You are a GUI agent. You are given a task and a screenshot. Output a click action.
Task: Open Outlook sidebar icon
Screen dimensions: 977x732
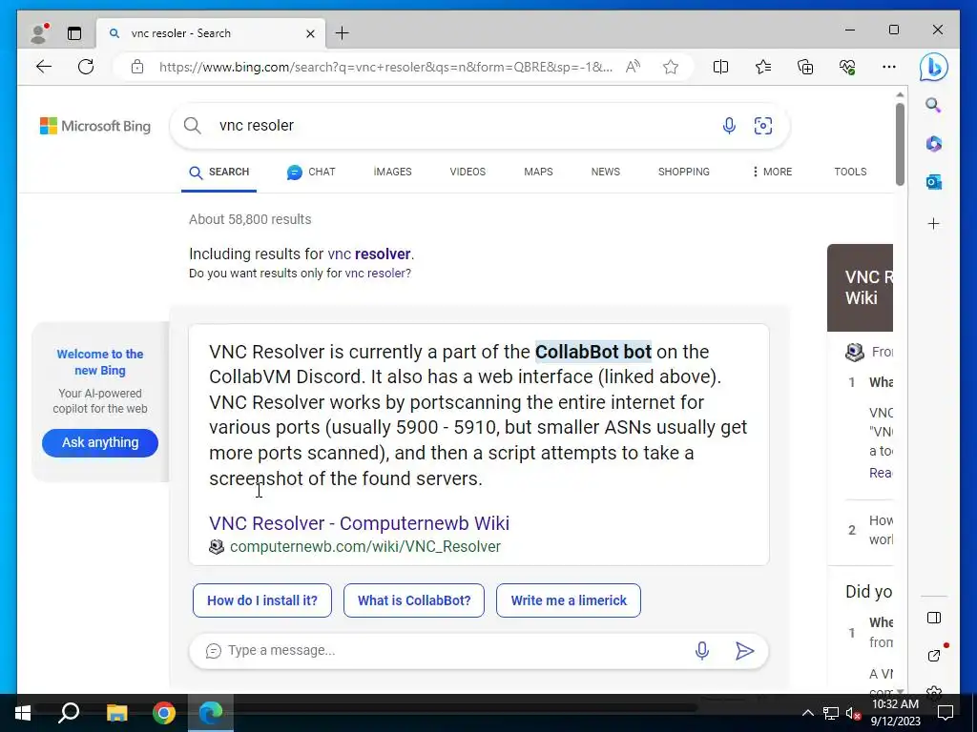pyautogui.click(x=933, y=182)
